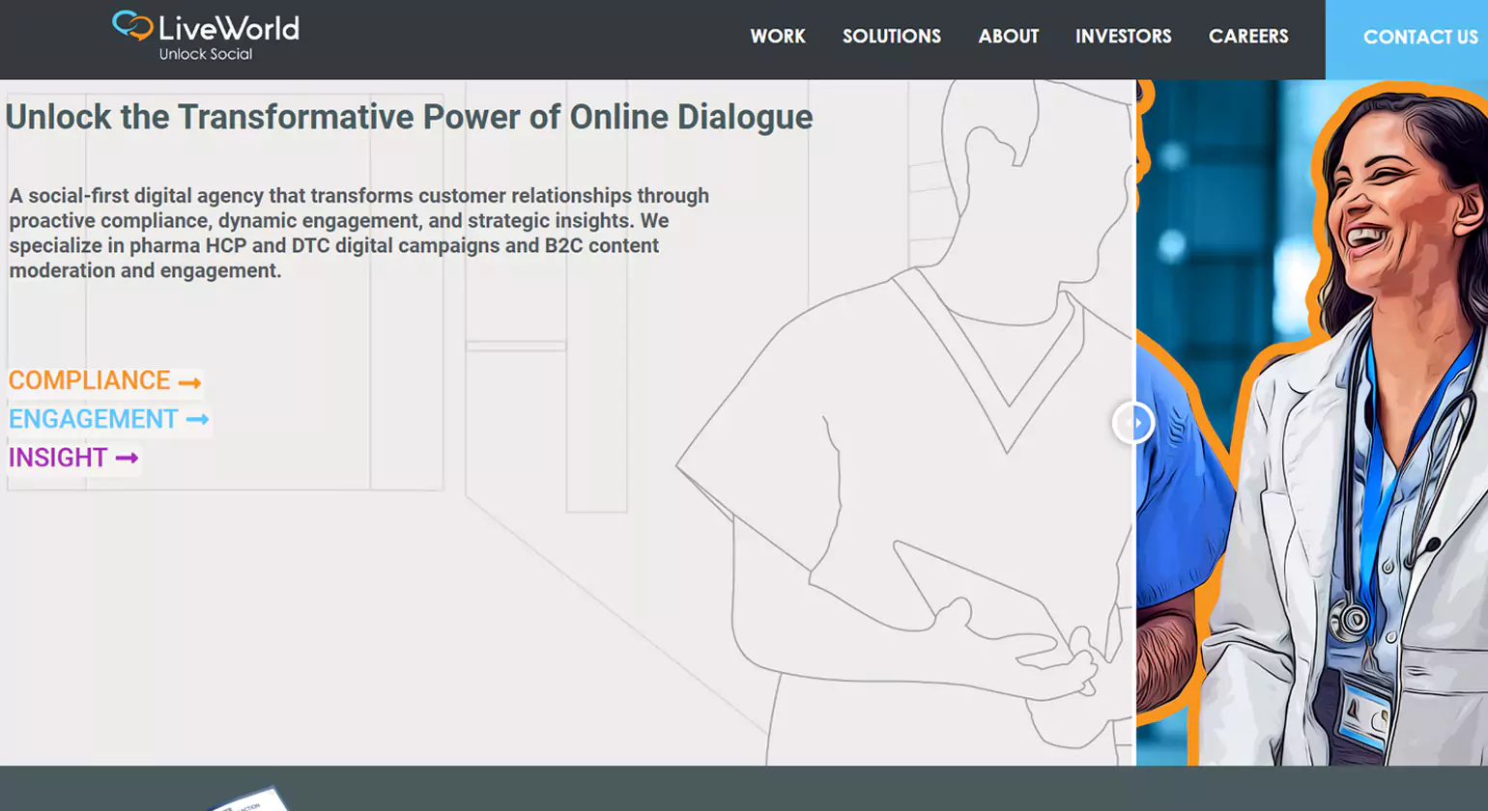Image resolution: width=1488 pixels, height=811 pixels.
Task: Click the Unlock Social tagline under the logo
Action: pos(206,55)
